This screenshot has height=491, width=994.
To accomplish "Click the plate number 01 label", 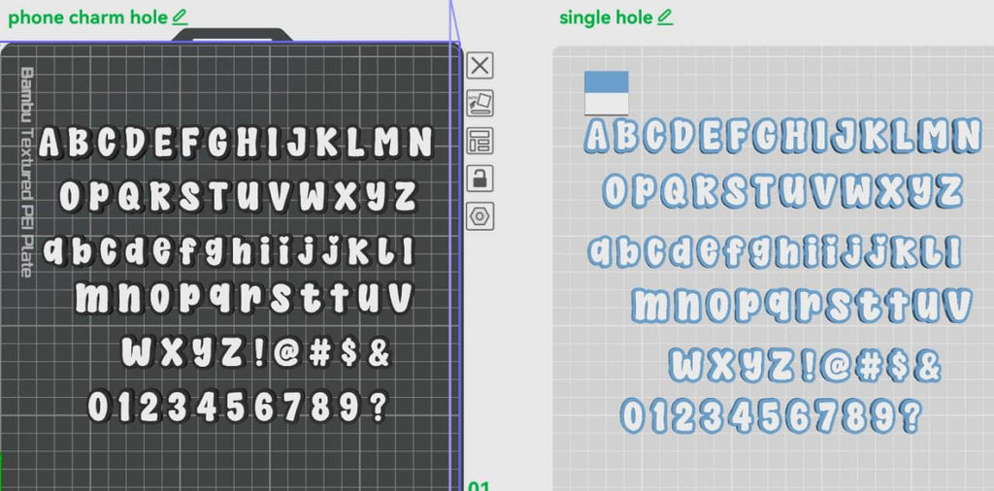I will click(479, 486).
